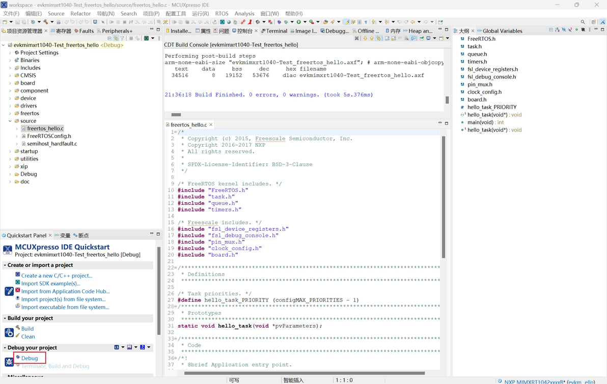
Task: Click the hammer build icon in toolbar
Action: click(45, 22)
